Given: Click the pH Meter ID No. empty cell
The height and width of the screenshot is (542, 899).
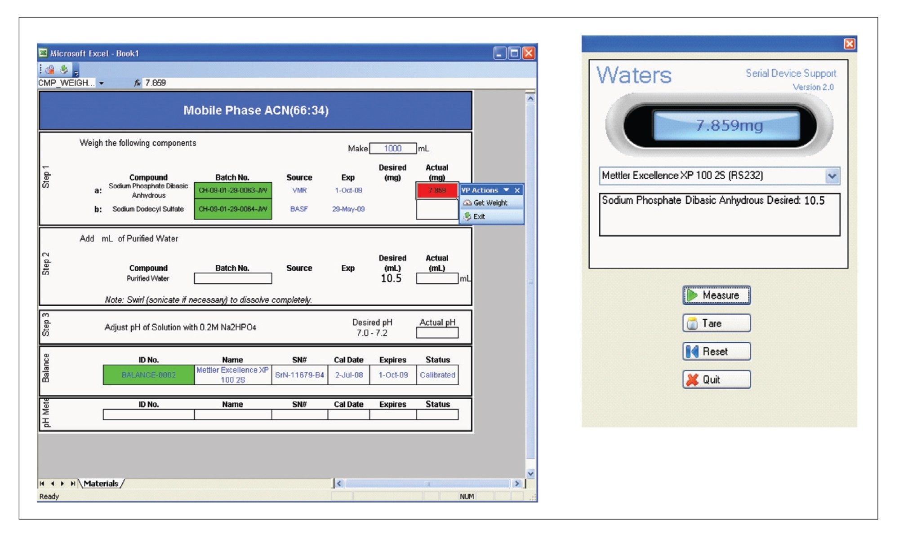Looking at the screenshot, I should point(148,414).
